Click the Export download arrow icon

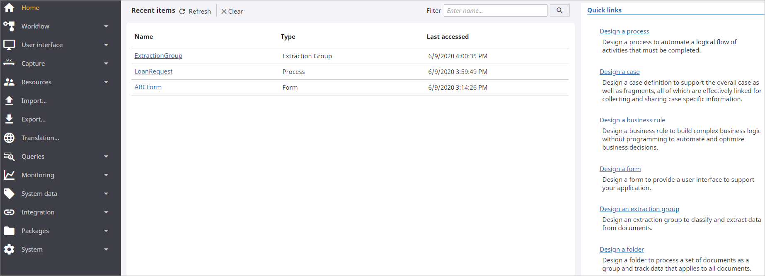(x=9, y=119)
